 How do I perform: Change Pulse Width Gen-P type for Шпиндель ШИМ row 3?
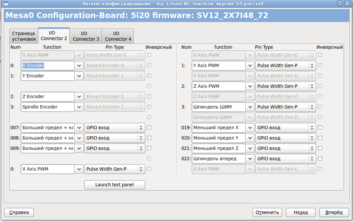[285, 107]
